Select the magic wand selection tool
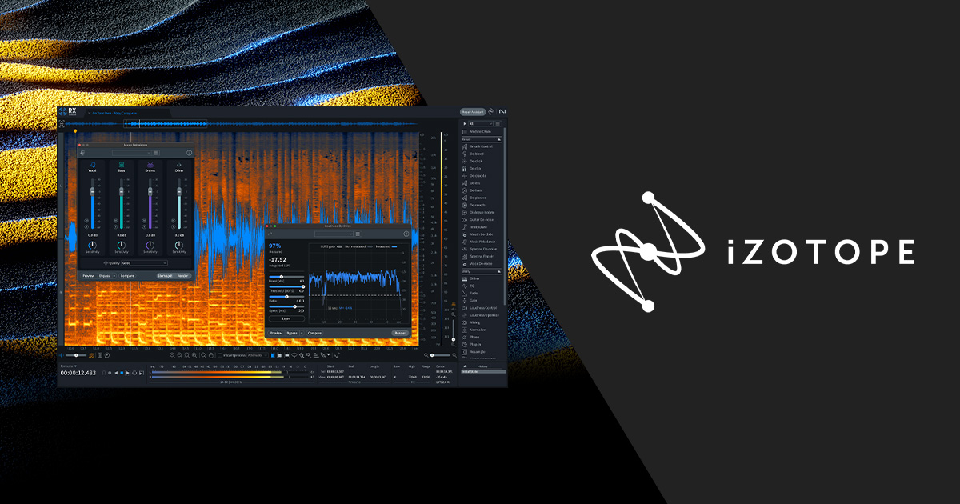 click(x=302, y=355)
